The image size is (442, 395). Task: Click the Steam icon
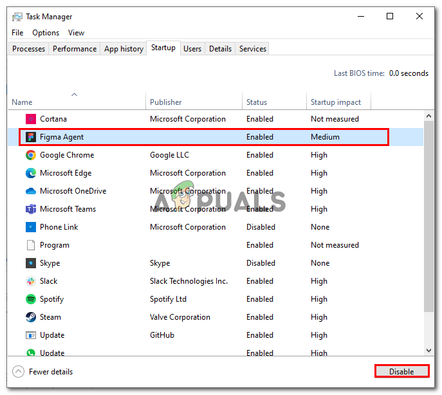[31, 317]
